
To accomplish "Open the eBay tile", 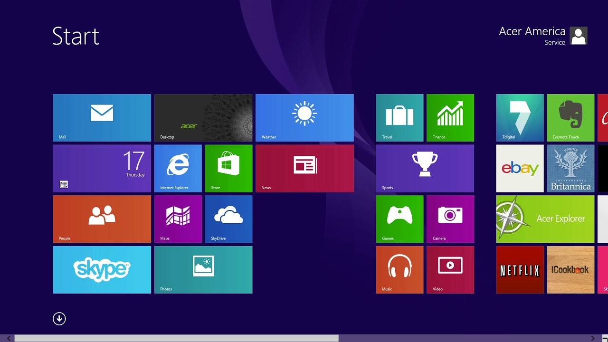I will point(520,169).
